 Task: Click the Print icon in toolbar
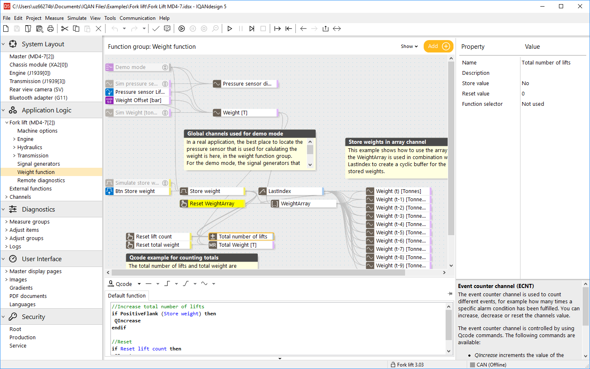tap(50, 29)
